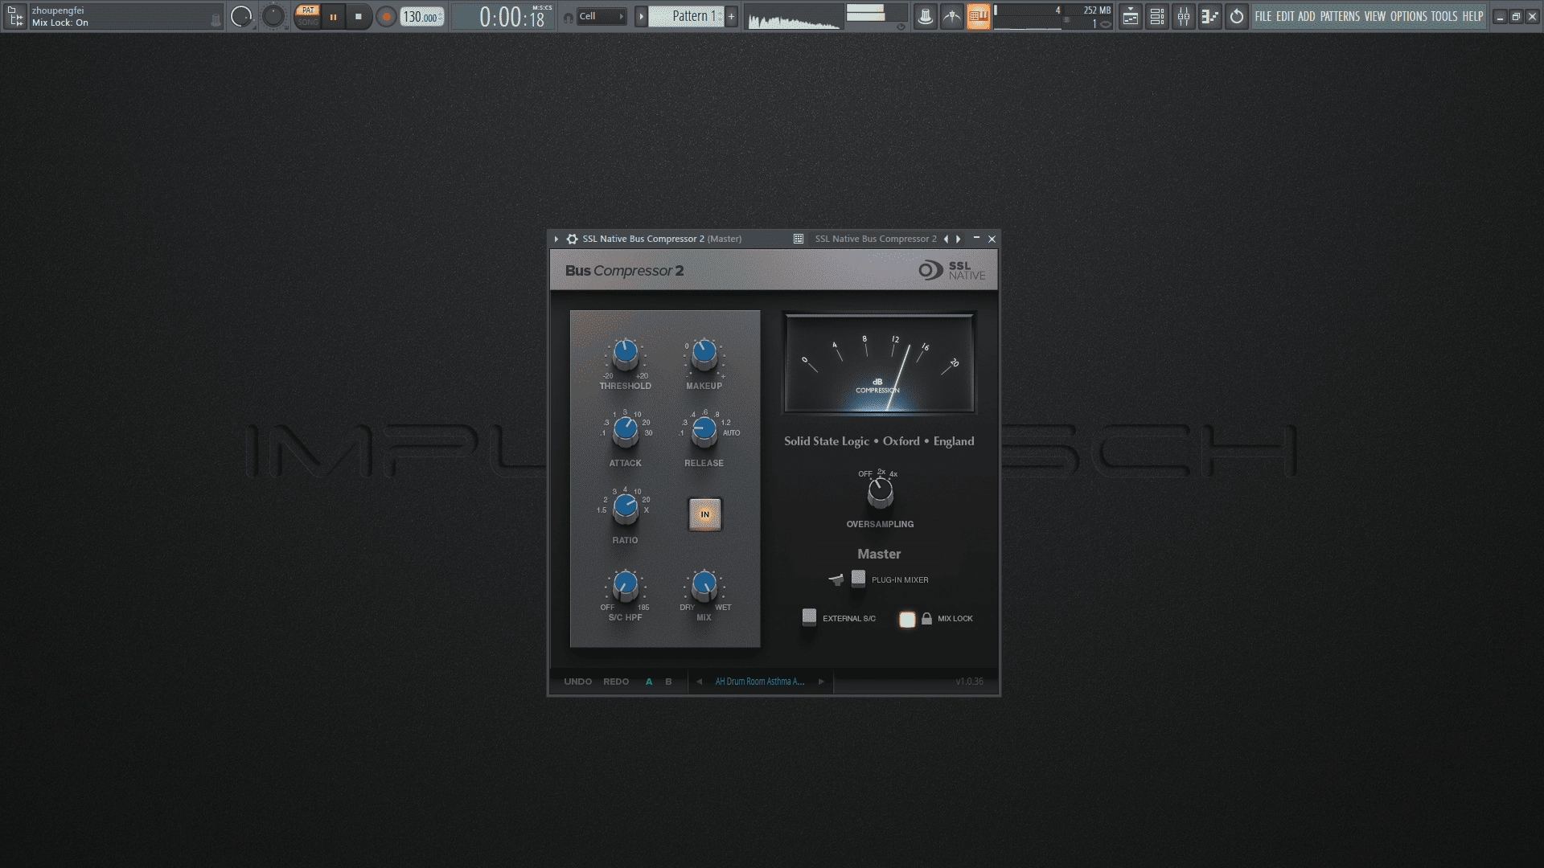Pause playback with the pause button
This screenshot has width=1544, height=868.
333,16
